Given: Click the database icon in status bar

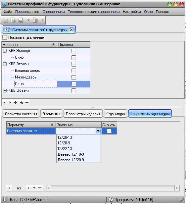Looking at the screenshot, I should tap(5, 199).
